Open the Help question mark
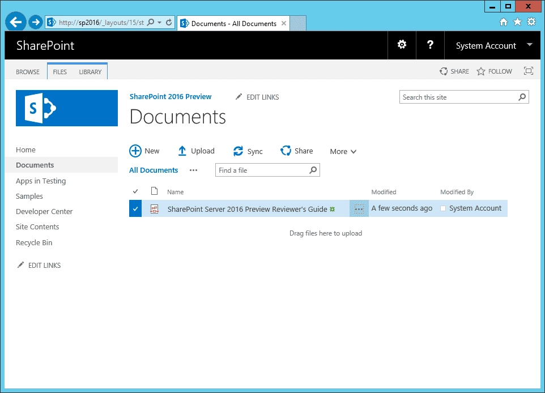The image size is (545, 393). (x=430, y=45)
